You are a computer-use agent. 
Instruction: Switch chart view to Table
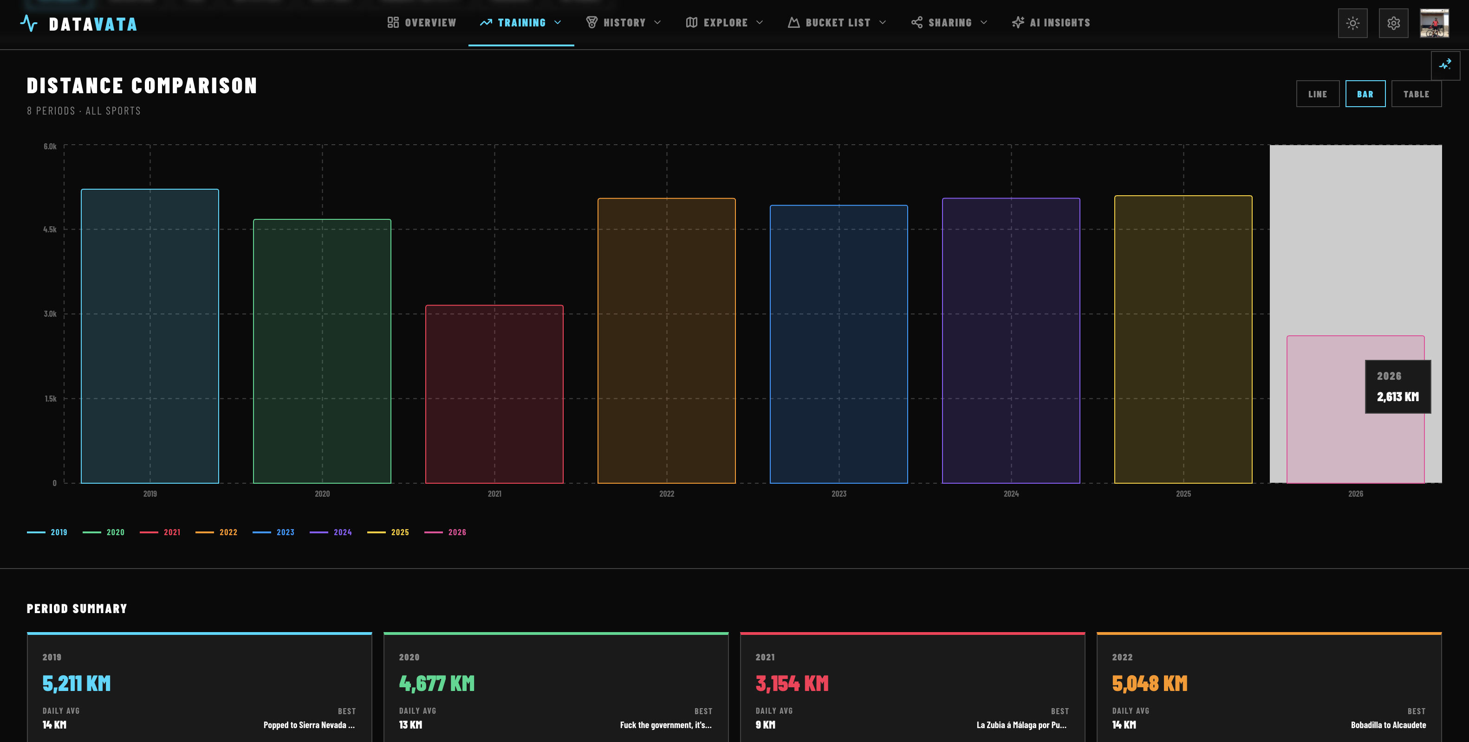[x=1416, y=94]
